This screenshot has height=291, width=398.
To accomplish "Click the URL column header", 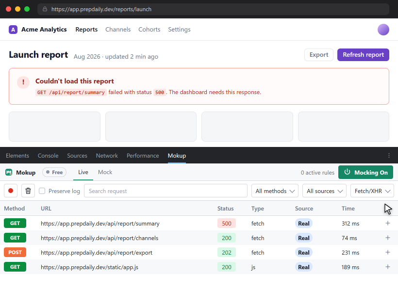I will 46,209.
